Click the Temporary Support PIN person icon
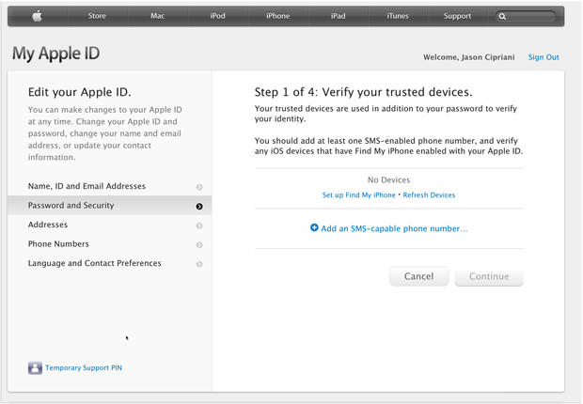 (35, 367)
